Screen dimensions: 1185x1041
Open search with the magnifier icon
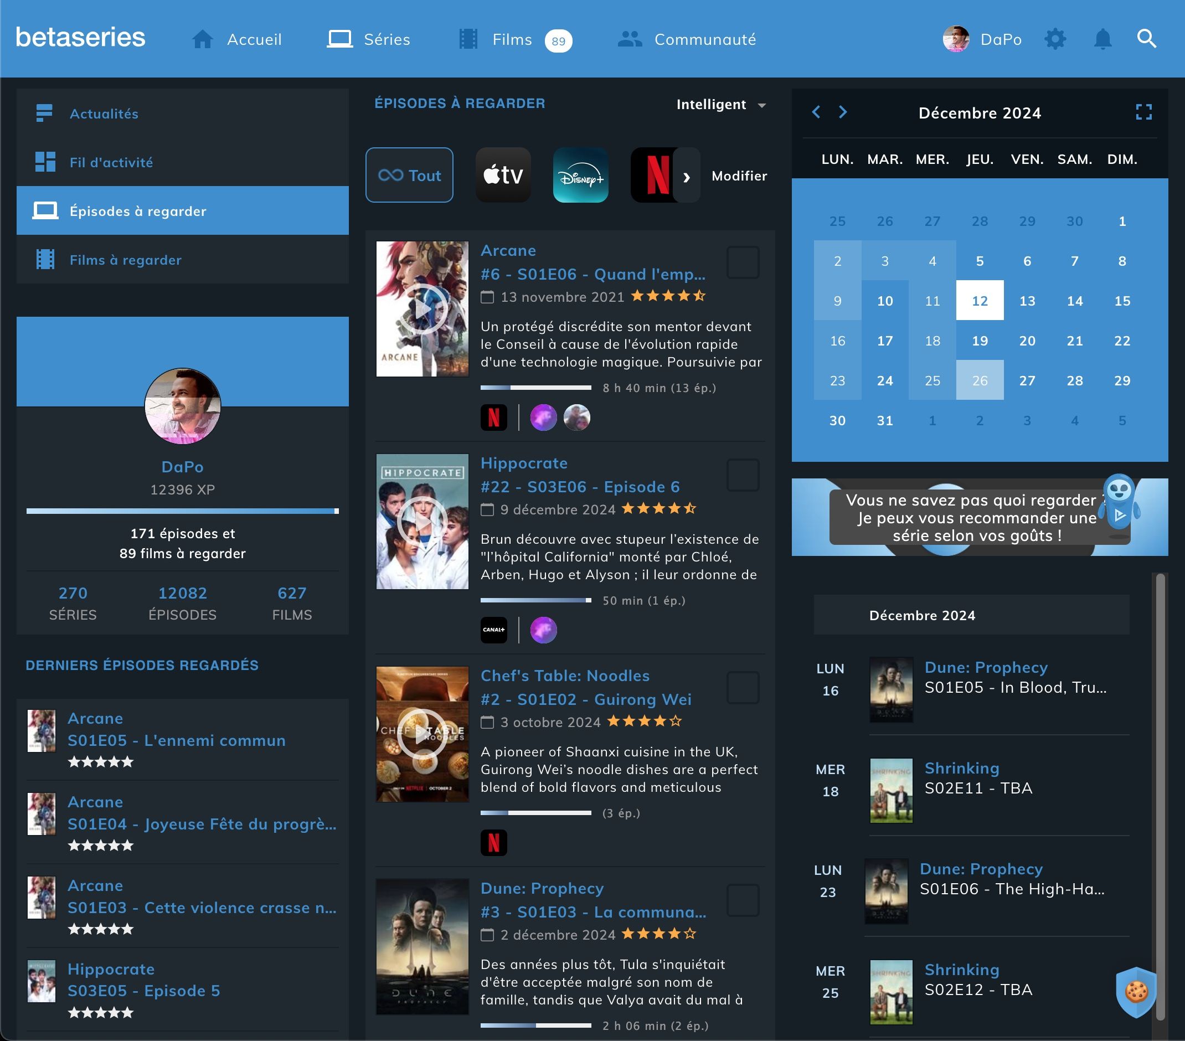pos(1146,39)
